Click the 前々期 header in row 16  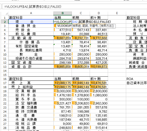pos(99,79)
